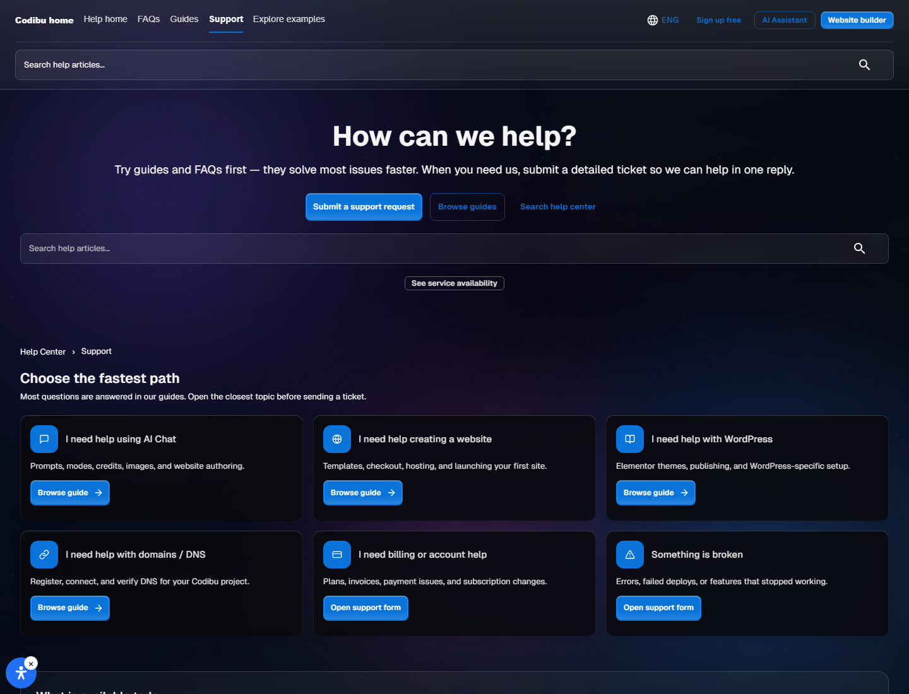Click the 'Something is broken' title

(x=697, y=555)
